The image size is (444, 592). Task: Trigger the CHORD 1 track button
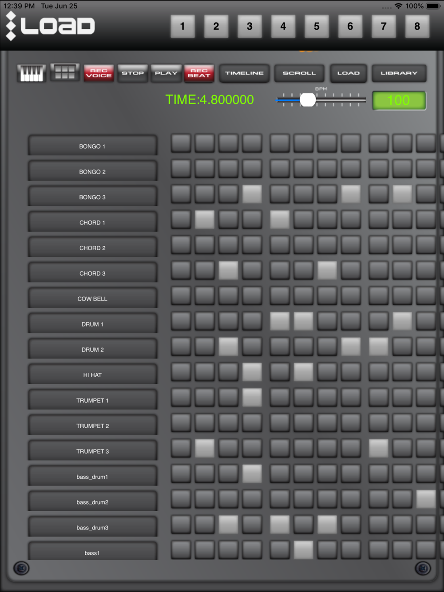click(x=92, y=222)
